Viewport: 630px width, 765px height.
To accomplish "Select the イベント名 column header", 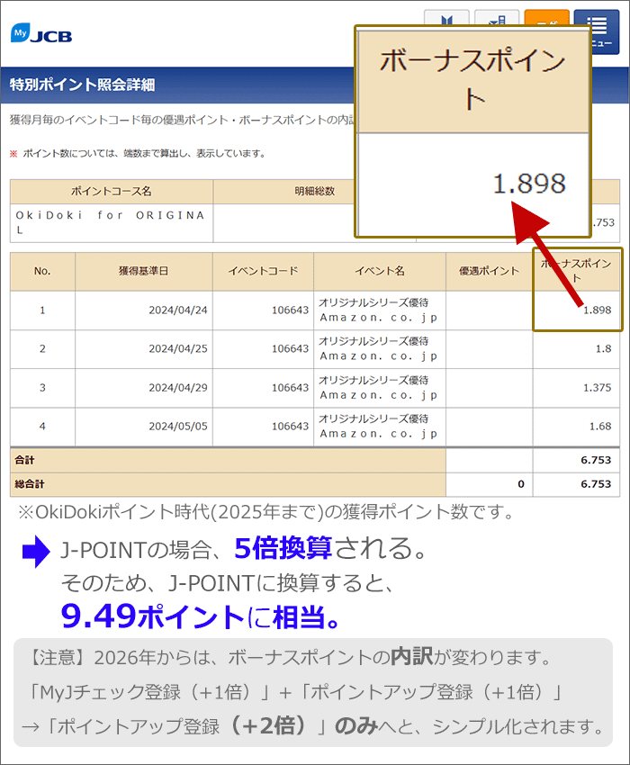I will point(380,271).
